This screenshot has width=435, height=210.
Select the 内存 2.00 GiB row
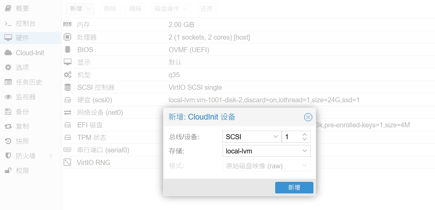[248, 25]
